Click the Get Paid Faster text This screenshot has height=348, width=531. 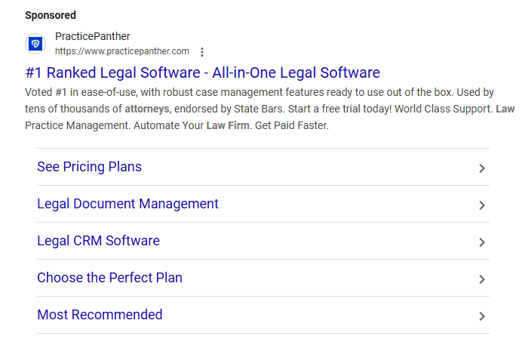coord(293,125)
